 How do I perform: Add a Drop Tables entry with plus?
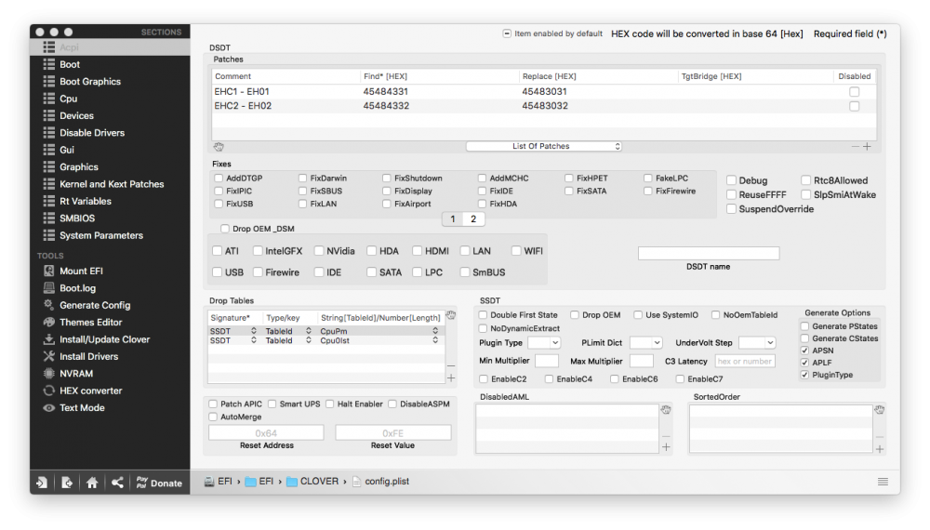[x=451, y=378]
